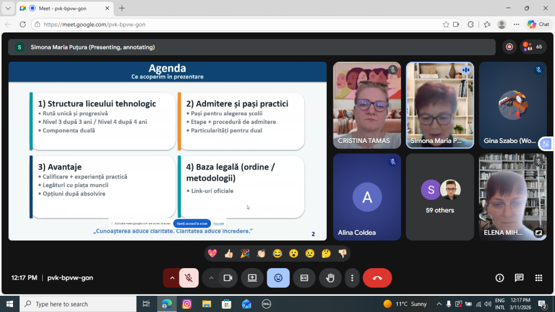Open meeting details info icon

[x=500, y=278]
